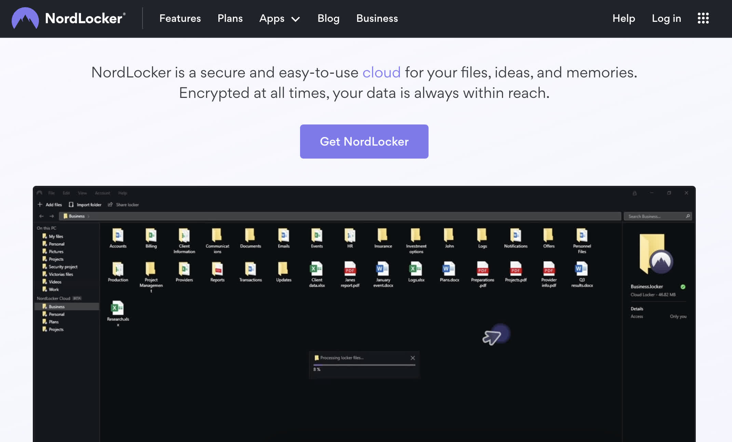Viewport: 732px width, 442px height.
Task: Click the forward navigation arrow
Action: point(52,216)
